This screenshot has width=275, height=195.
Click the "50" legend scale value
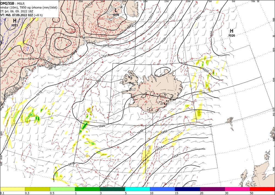[x=252, y=193]
